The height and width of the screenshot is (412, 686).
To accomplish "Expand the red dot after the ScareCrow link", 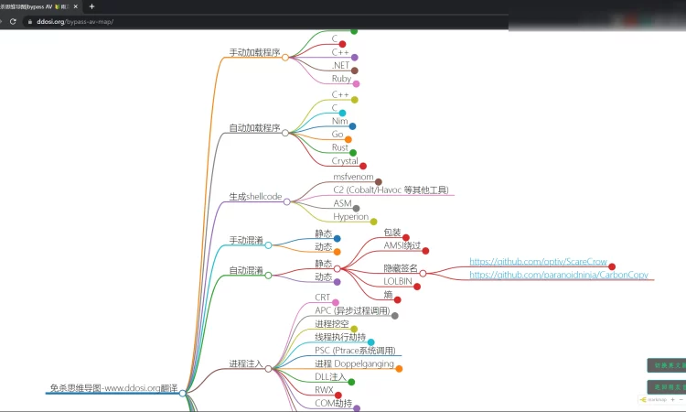I will 612,266.
